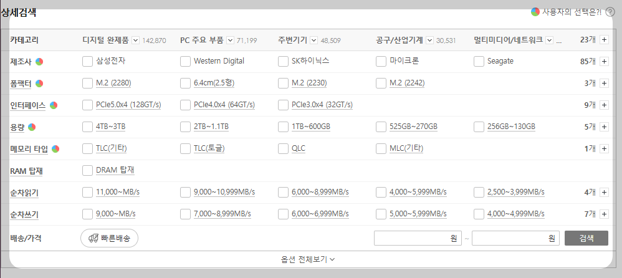Expand 용량 row's 5개 plus icon
Viewport: 622px width, 278px height.
pos(604,127)
